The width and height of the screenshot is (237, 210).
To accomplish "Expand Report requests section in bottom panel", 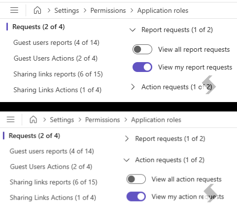I will point(127,139).
